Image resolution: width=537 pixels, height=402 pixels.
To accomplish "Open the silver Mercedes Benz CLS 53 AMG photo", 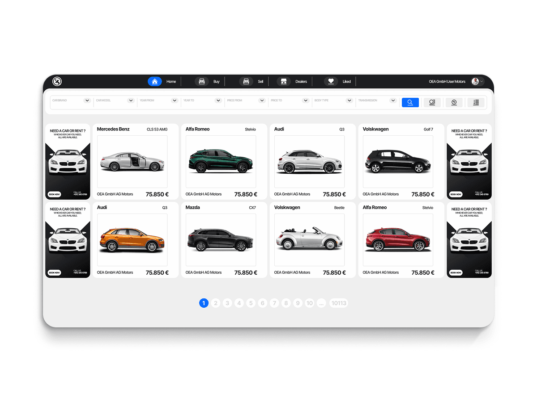I will [x=132, y=162].
